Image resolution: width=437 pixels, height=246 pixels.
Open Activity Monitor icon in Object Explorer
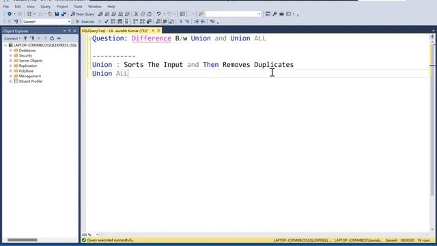[59, 38]
